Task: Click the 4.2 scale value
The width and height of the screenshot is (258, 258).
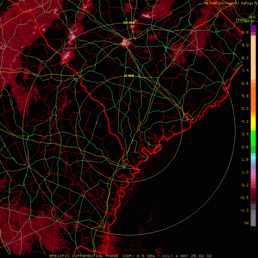Action: point(245,122)
